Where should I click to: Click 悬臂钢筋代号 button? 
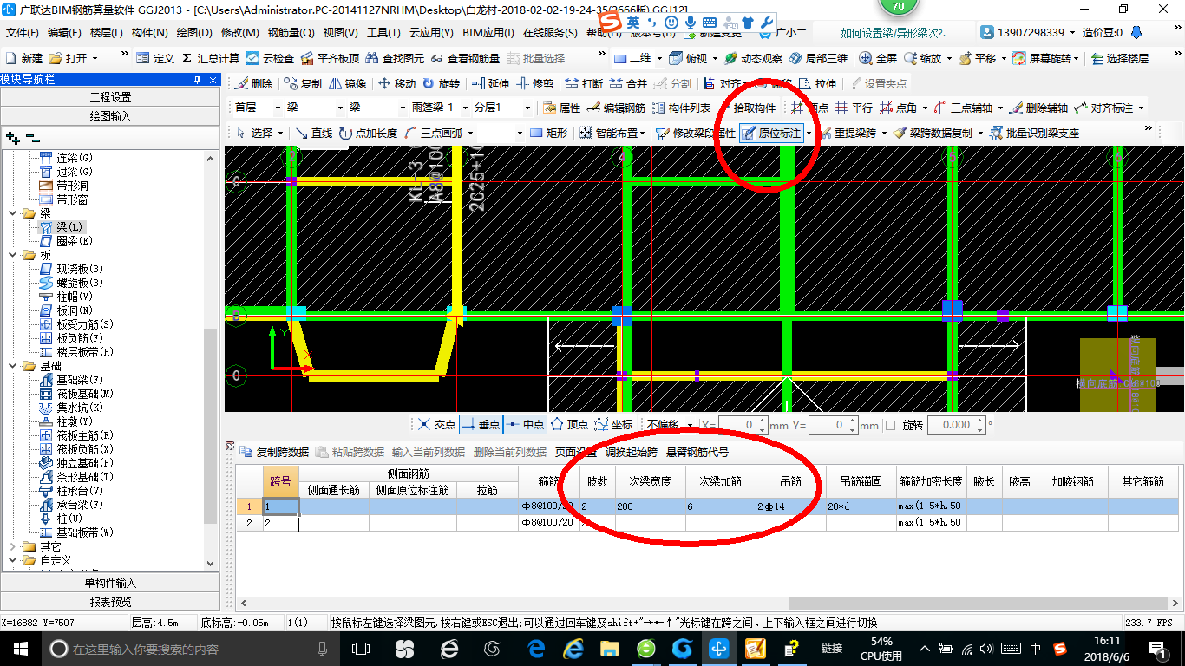697,452
